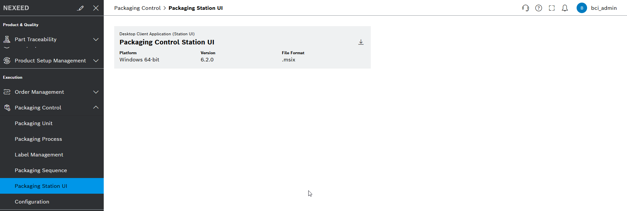Download the Packaging Control Station UI installer
This screenshot has width=627, height=211.
pos(361,42)
